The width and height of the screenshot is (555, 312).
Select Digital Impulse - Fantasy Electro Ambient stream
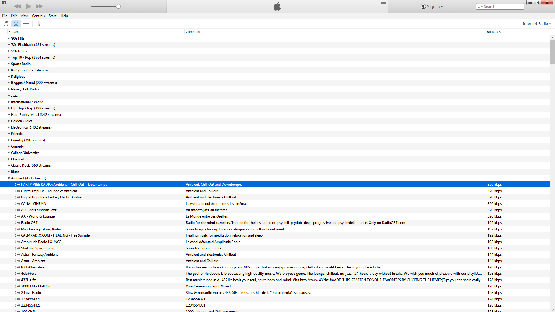coord(275,197)
